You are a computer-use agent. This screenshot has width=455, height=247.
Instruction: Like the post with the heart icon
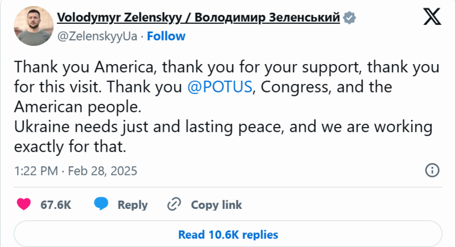tap(24, 204)
